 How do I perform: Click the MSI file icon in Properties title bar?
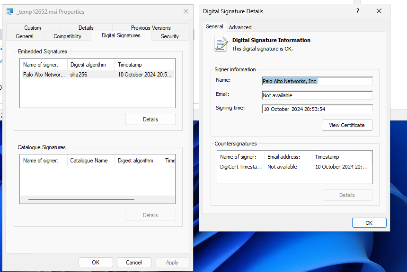tap(10, 12)
